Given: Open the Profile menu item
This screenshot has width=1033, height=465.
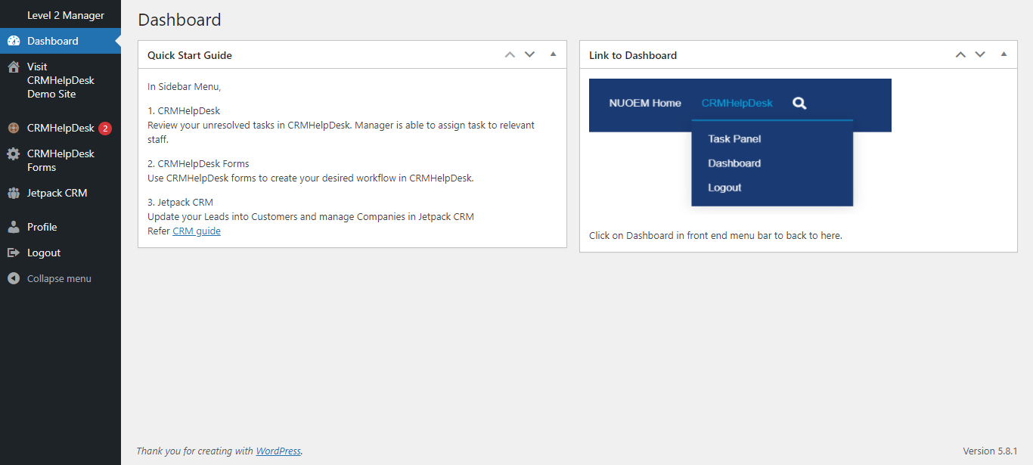Looking at the screenshot, I should [x=60, y=227].
